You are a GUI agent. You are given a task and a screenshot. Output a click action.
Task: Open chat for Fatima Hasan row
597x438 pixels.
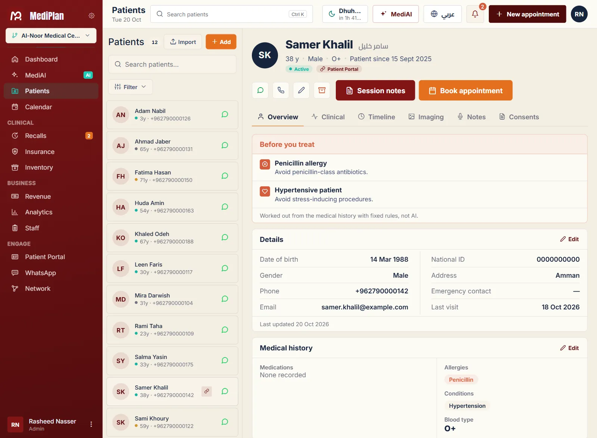pyautogui.click(x=225, y=176)
